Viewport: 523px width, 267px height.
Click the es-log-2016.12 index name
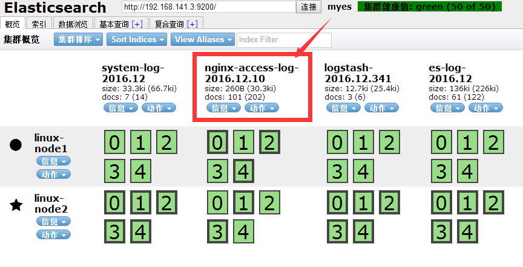pos(450,73)
